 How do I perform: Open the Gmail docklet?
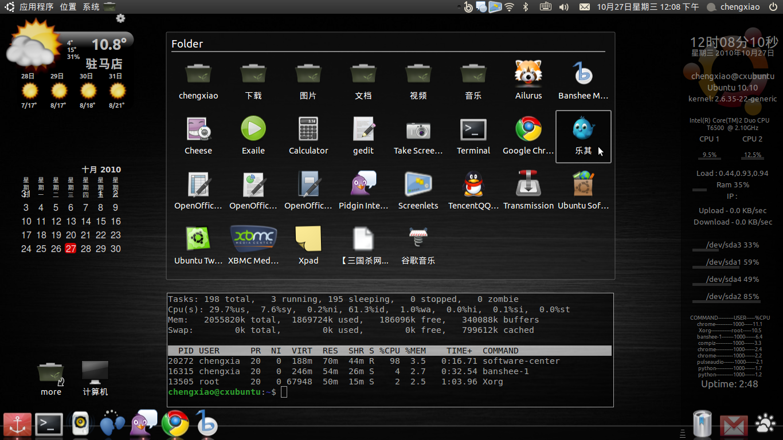coord(734,426)
